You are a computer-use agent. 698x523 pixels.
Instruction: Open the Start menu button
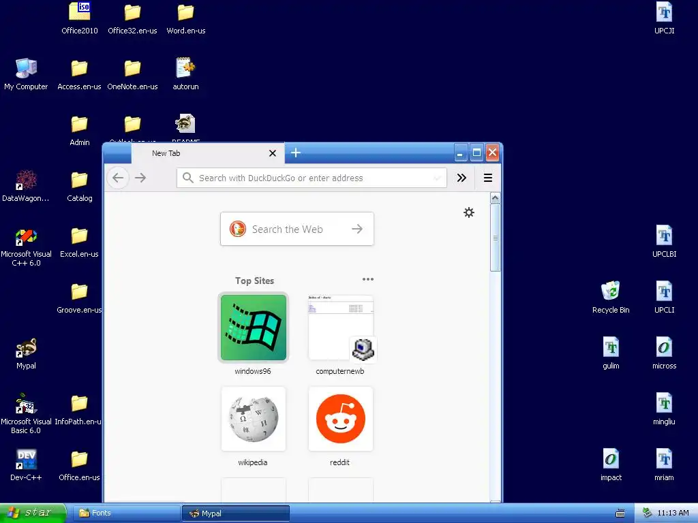point(33,513)
